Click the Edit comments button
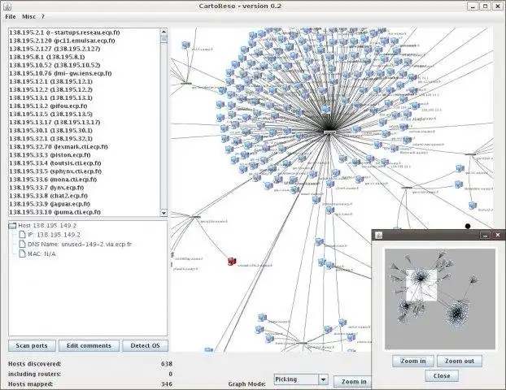Screen dimensions: 506x390 point(89,345)
